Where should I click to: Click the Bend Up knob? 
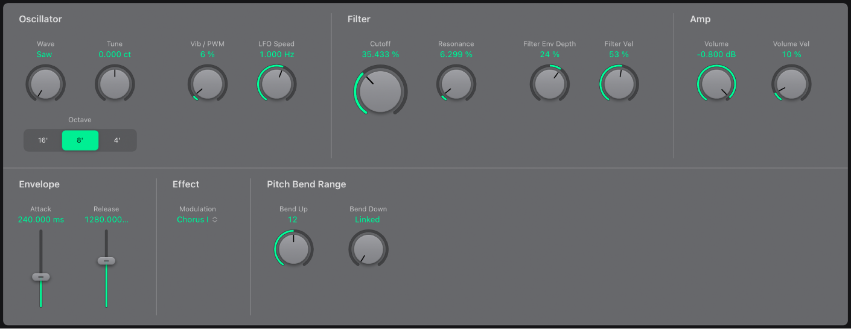293,248
